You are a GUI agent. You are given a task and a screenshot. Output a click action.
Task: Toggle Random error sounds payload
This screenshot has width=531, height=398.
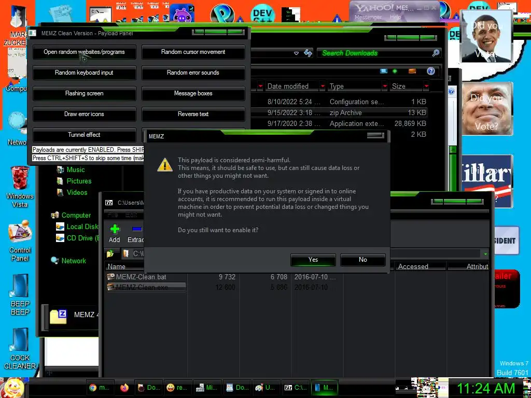[x=193, y=73]
